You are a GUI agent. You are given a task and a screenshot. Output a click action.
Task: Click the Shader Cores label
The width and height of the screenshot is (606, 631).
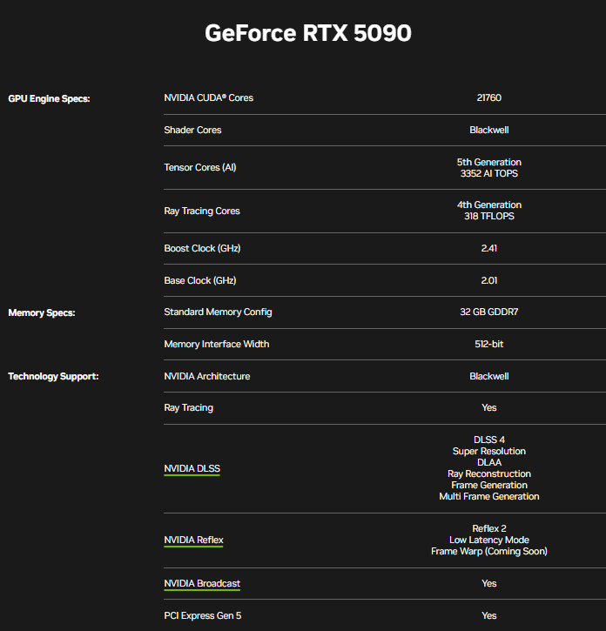(192, 130)
